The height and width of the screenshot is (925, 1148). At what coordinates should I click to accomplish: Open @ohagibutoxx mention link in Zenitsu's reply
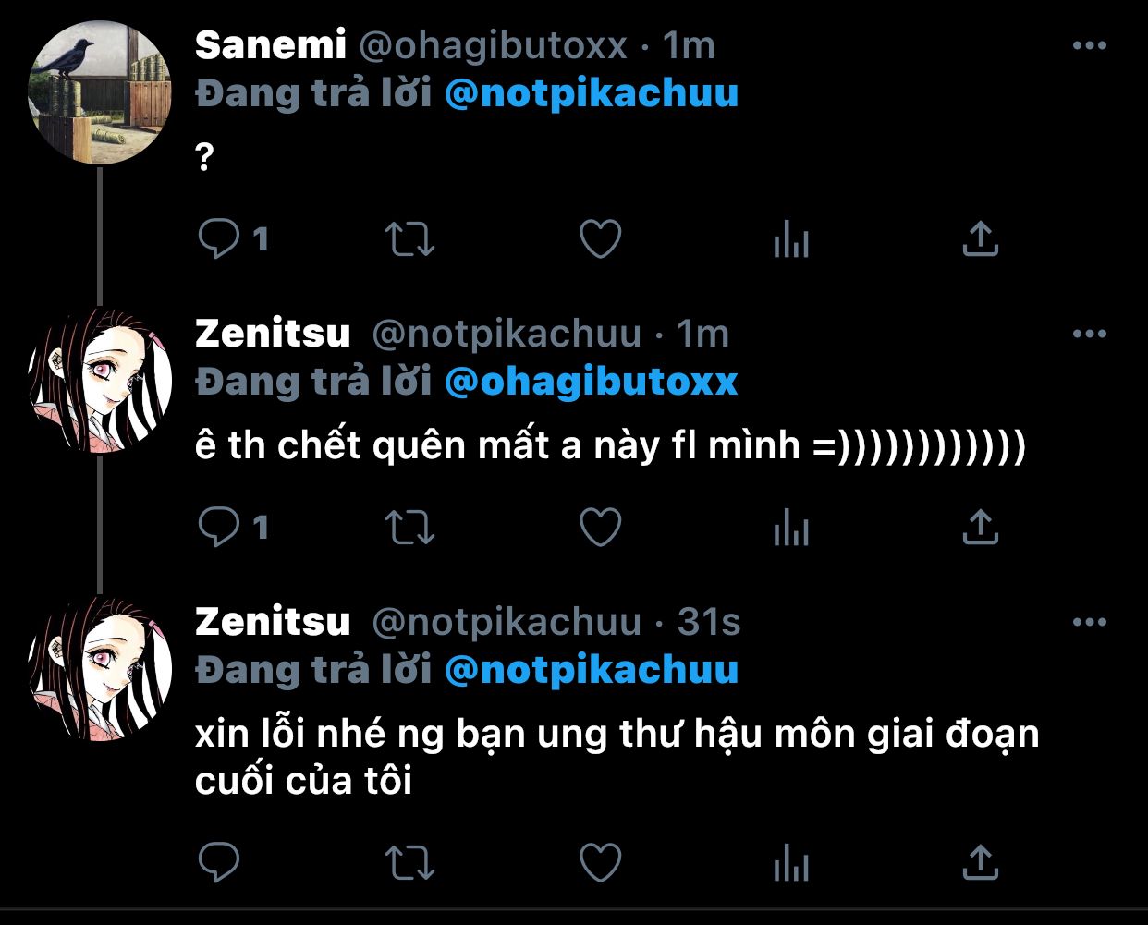click(592, 382)
